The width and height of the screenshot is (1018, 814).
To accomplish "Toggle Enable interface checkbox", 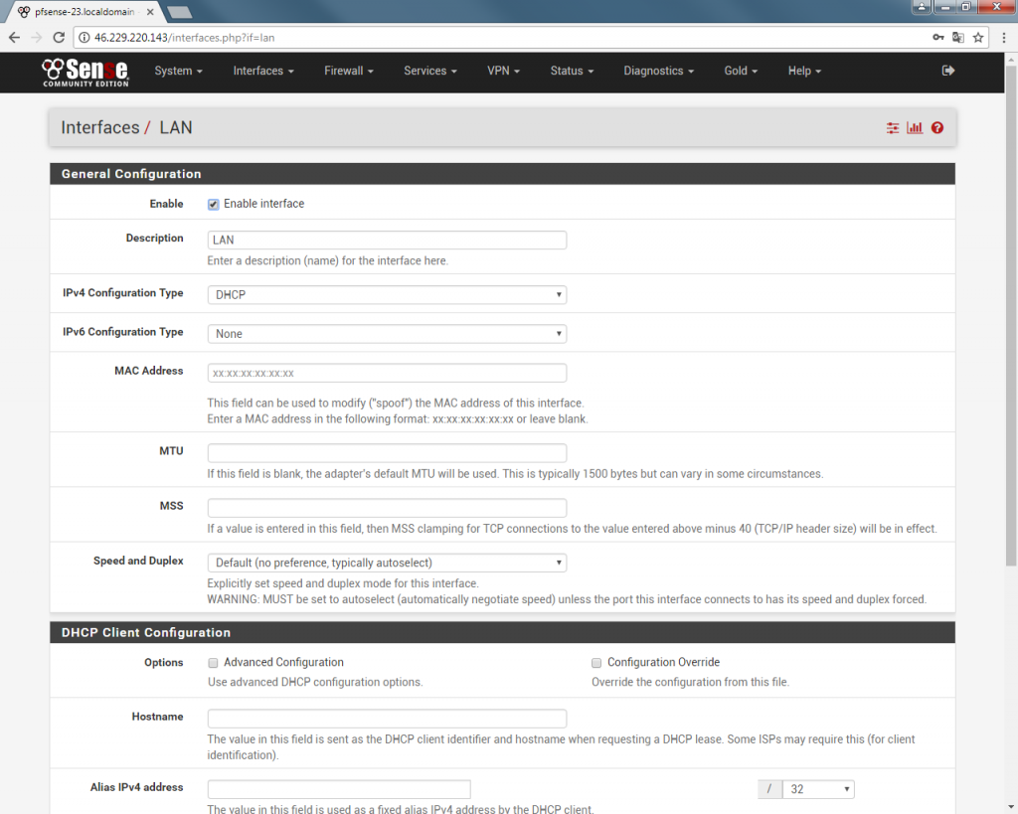I will [213, 205].
